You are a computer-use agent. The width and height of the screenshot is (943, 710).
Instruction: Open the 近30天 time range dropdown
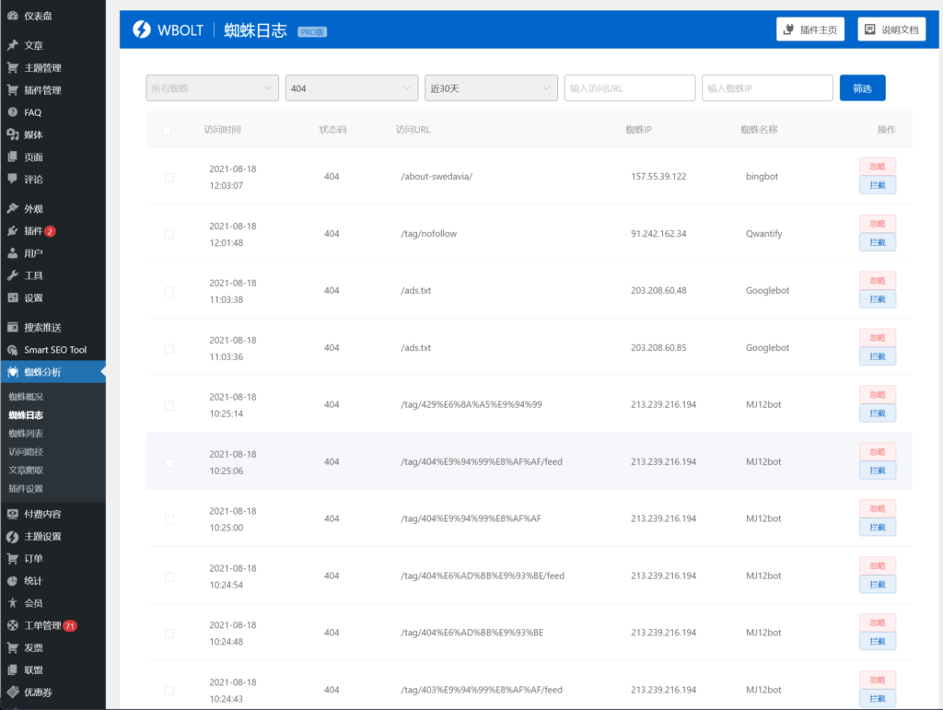pyautogui.click(x=491, y=88)
